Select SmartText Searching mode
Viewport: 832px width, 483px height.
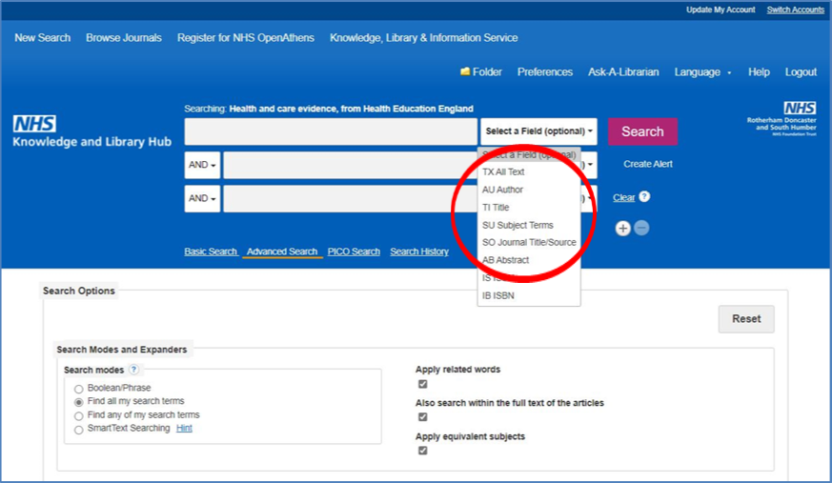coord(78,430)
